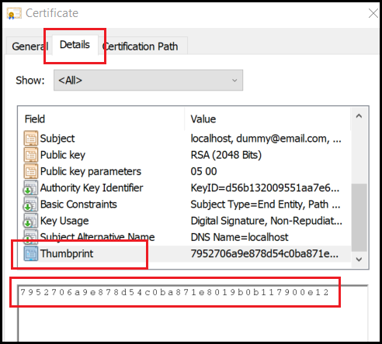The width and height of the screenshot is (382, 344).
Task: Click the Basic Constraints extension icon
Action: (x=31, y=205)
